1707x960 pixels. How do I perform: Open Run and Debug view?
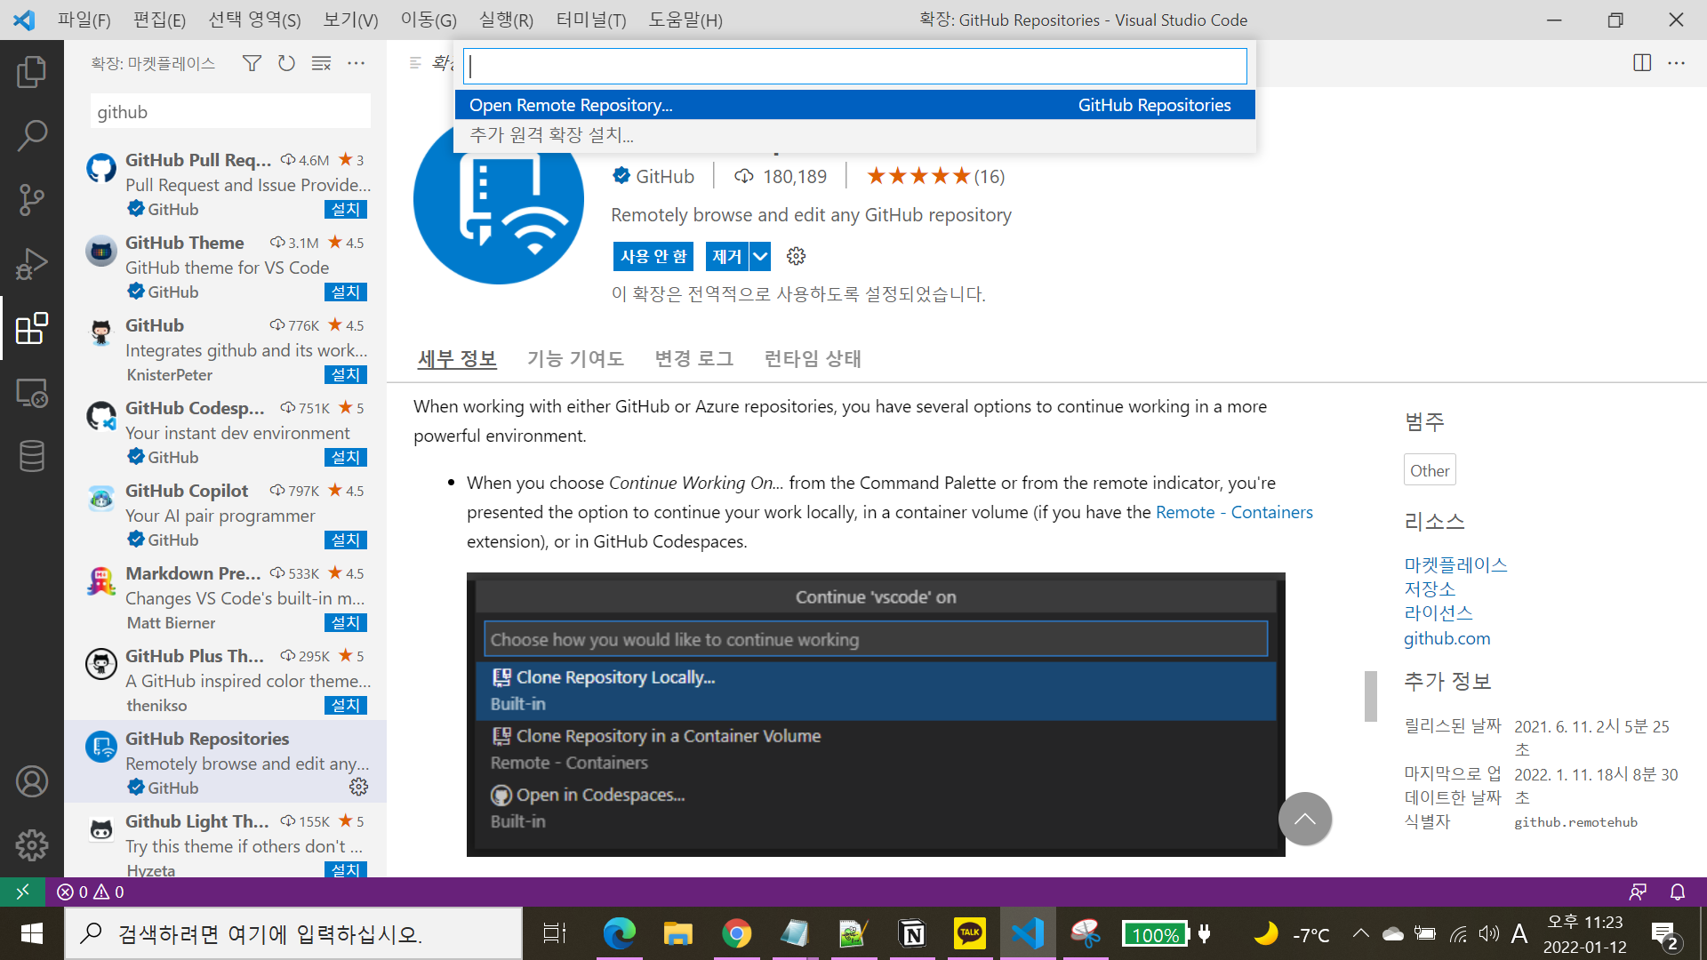pos(31,264)
